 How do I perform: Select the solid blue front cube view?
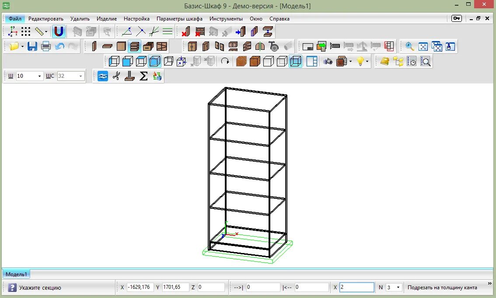(x=127, y=61)
